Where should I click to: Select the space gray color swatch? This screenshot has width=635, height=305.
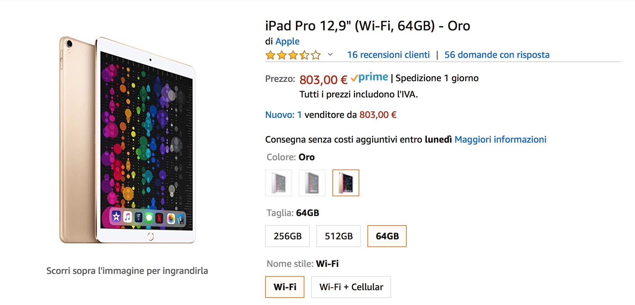click(312, 183)
